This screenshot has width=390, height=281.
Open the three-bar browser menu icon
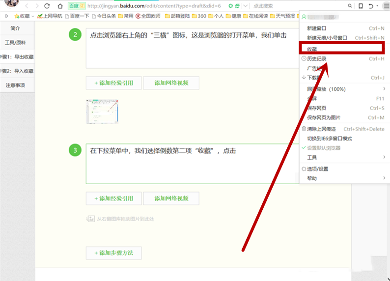click(x=387, y=6)
